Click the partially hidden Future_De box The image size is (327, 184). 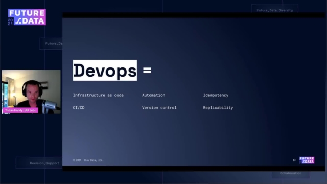click(x=51, y=43)
